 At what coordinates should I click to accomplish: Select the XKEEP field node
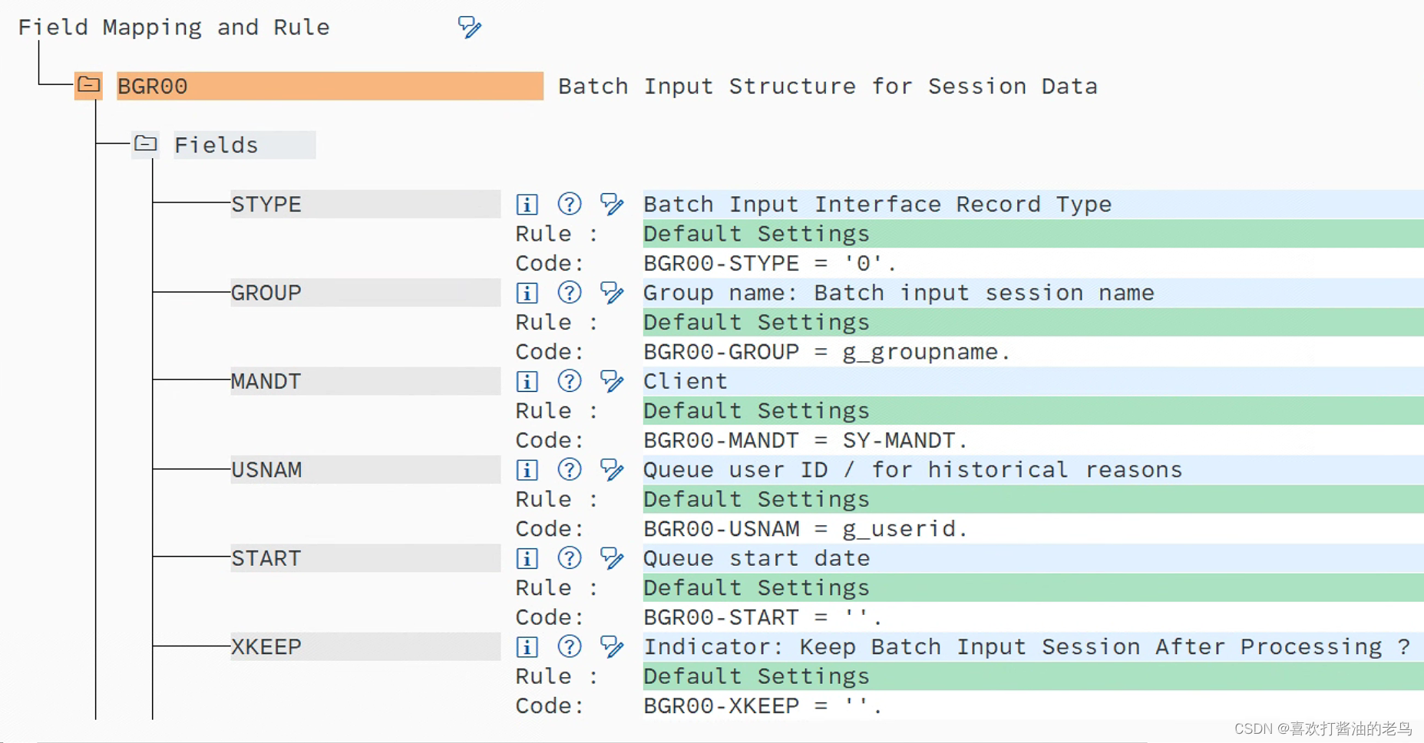coord(266,647)
